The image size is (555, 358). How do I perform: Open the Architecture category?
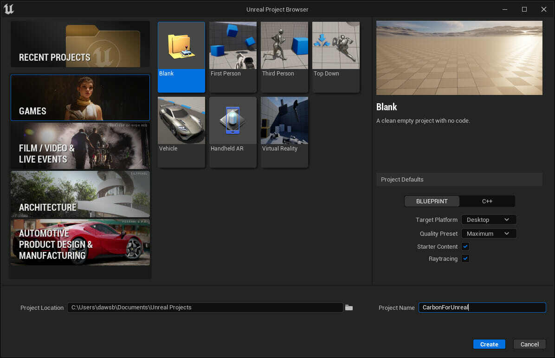(80, 194)
